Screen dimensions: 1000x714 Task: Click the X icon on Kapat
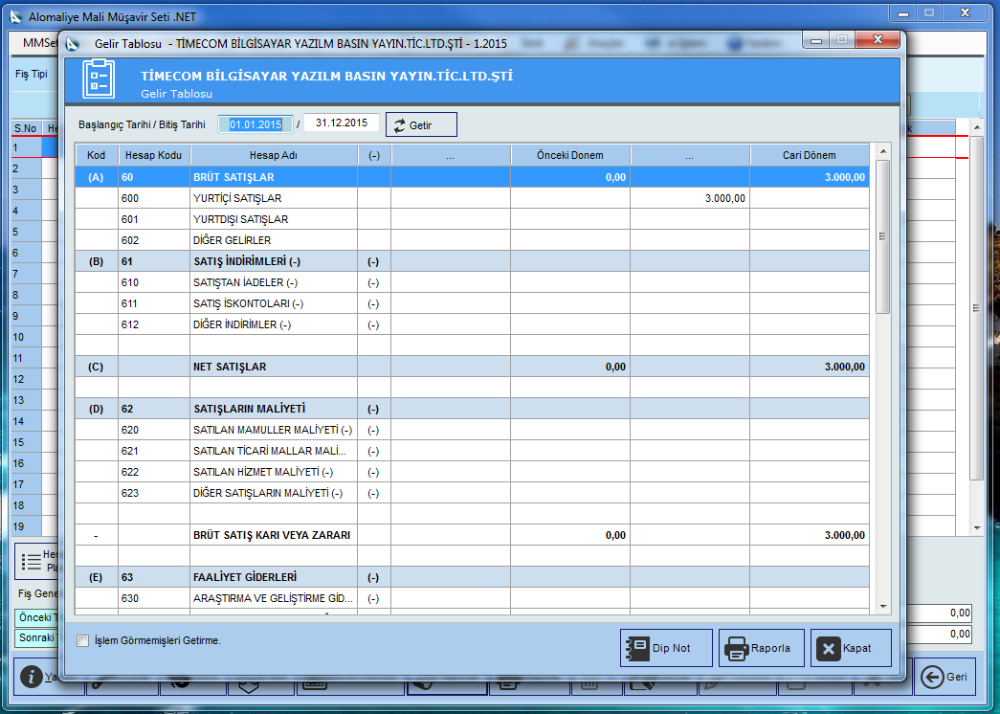pos(829,650)
